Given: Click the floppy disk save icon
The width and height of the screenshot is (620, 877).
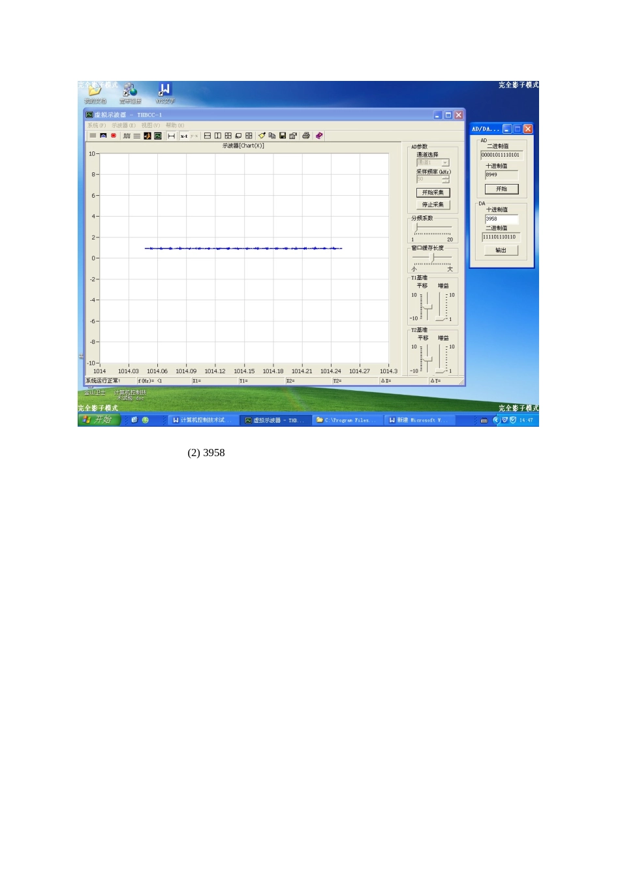Looking at the screenshot, I should 283,136.
